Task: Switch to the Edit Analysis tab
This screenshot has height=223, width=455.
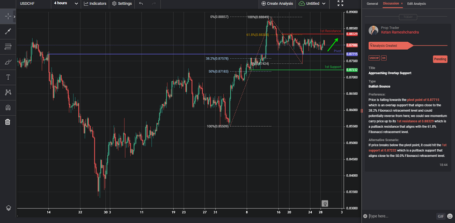Action: click(x=416, y=3)
